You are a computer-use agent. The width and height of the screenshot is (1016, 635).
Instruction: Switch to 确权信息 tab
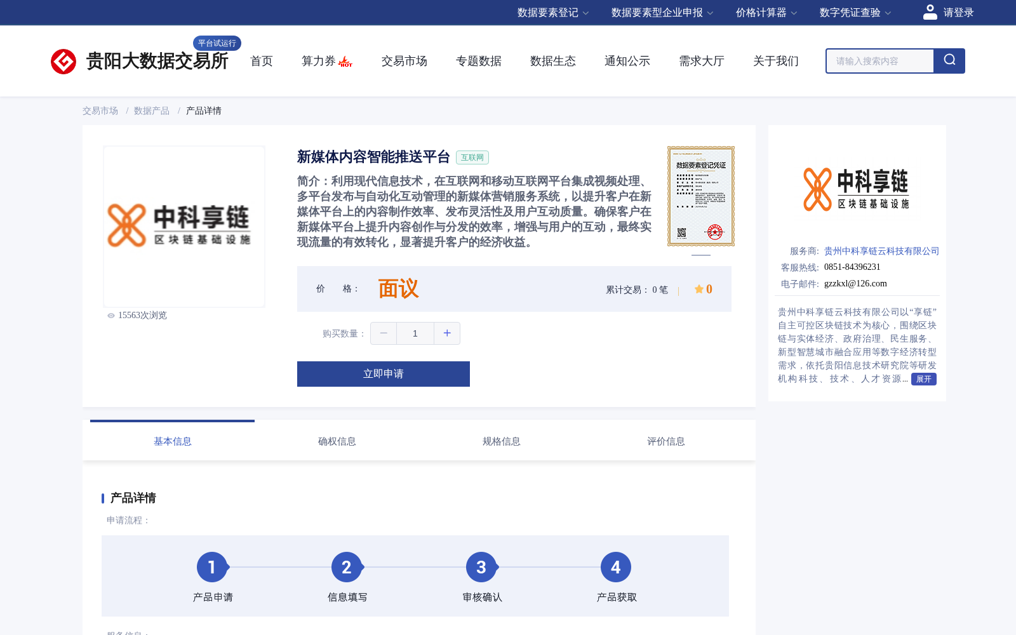[337, 441]
